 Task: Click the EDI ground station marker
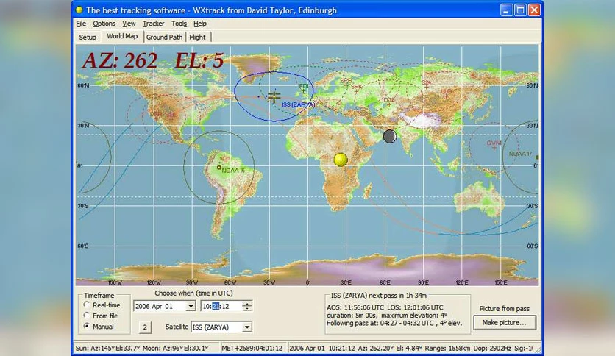pyautogui.click(x=304, y=91)
